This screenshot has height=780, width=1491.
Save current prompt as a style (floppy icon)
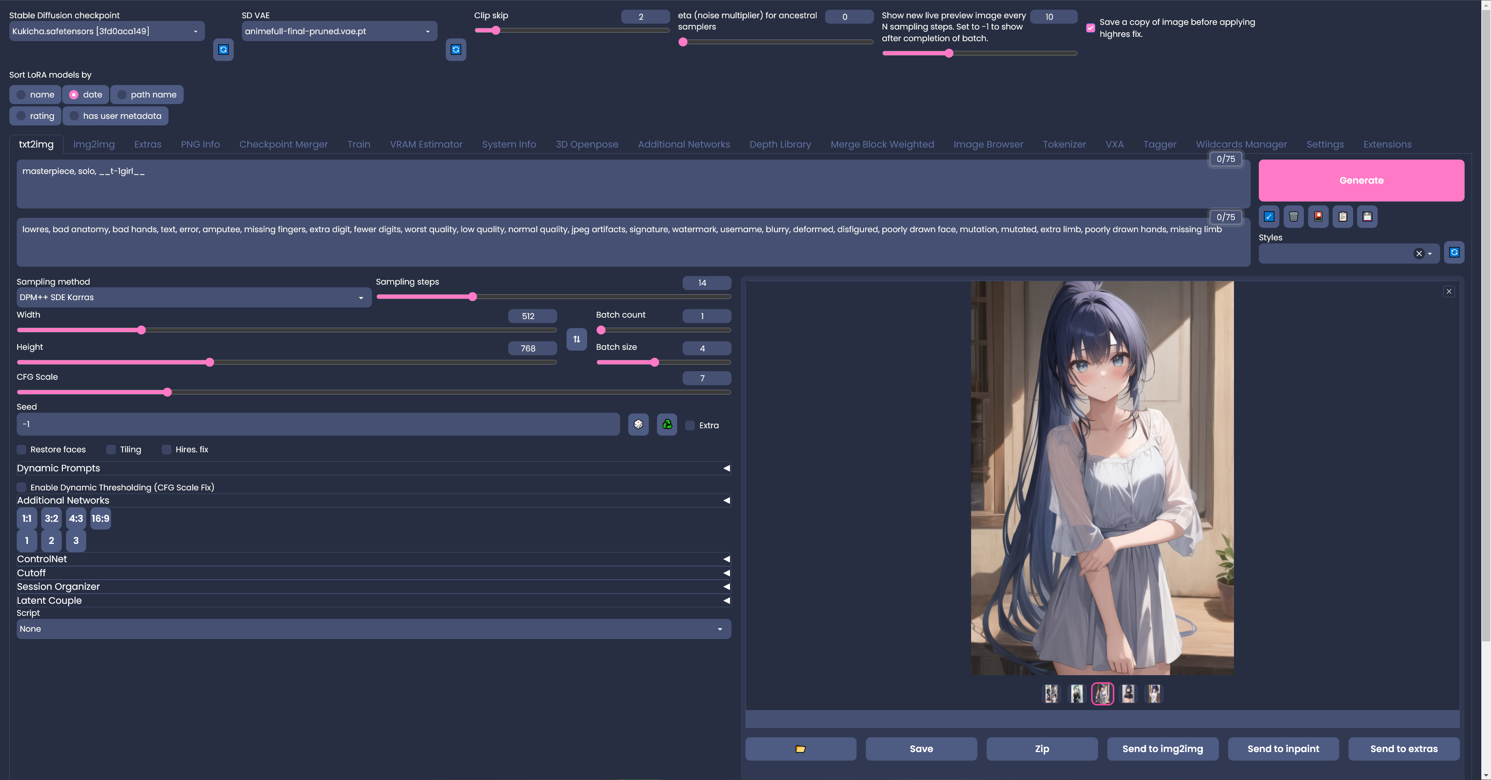(x=1367, y=216)
